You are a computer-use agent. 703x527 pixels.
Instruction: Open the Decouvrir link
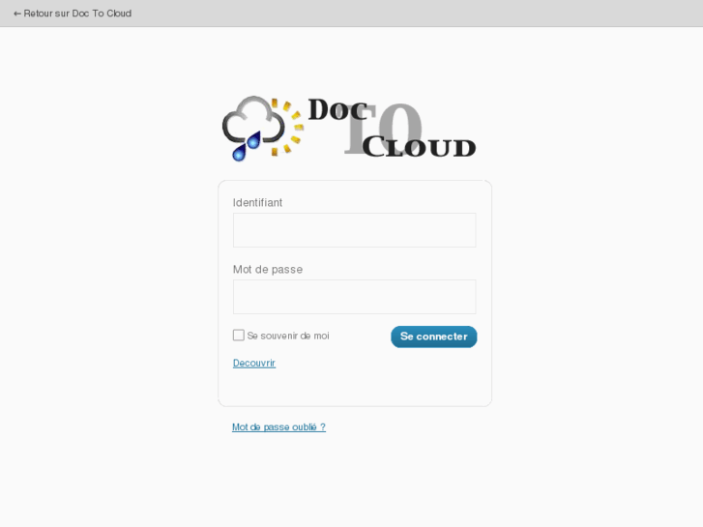tap(254, 363)
